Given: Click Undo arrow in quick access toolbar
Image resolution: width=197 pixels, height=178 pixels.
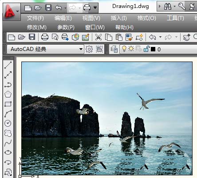Looking at the screenshot, I should (58, 8).
